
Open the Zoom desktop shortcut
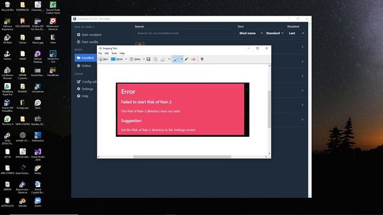(x=38, y=202)
